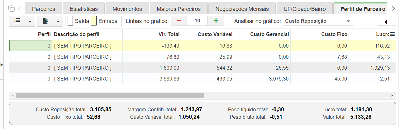Image resolution: width=400 pixels, height=129 pixels.
Task: Click the red minus lines button
Action: [x=179, y=21]
